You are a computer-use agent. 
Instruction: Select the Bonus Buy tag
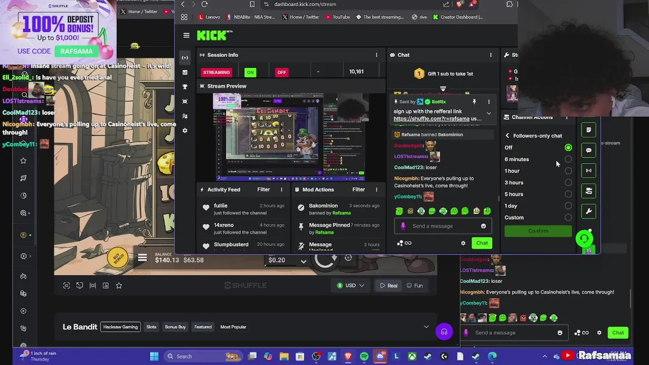[175, 327]
